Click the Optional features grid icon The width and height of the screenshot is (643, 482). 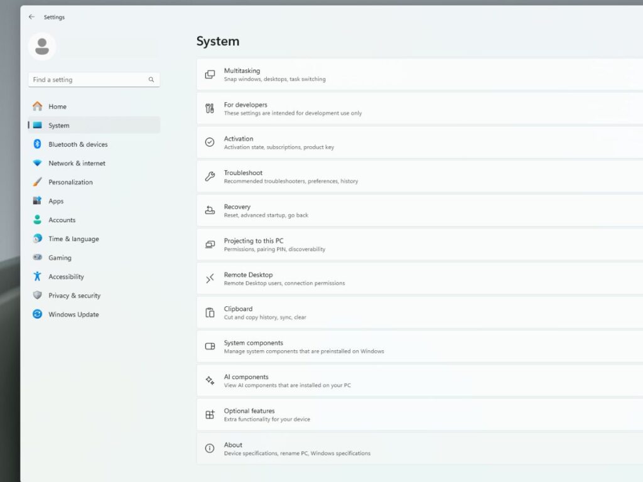point(209,414)
